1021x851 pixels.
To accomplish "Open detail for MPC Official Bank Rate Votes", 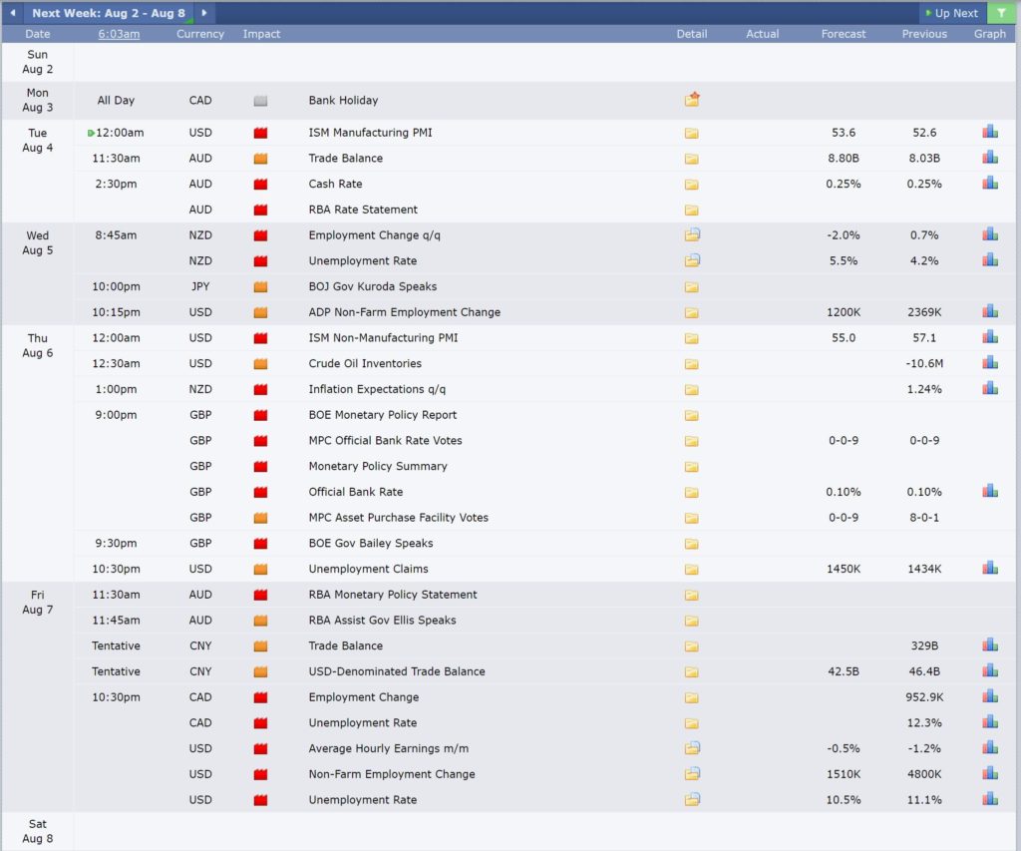I will click(x=692, y=441).
